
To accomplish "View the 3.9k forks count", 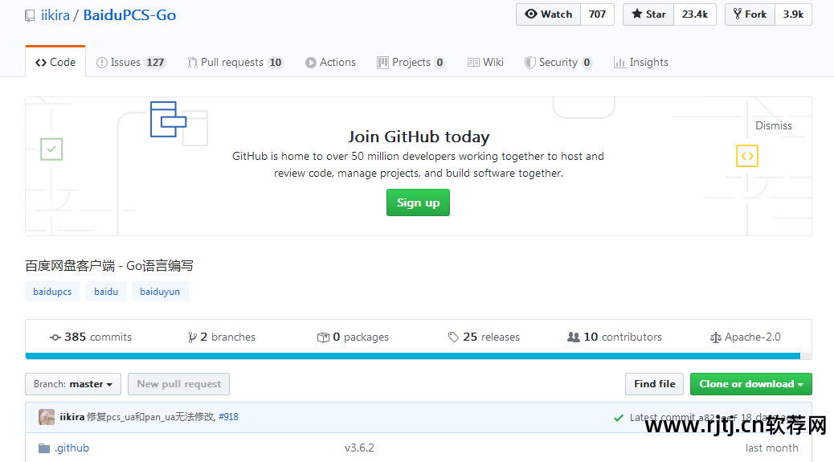I will (793, 14).
